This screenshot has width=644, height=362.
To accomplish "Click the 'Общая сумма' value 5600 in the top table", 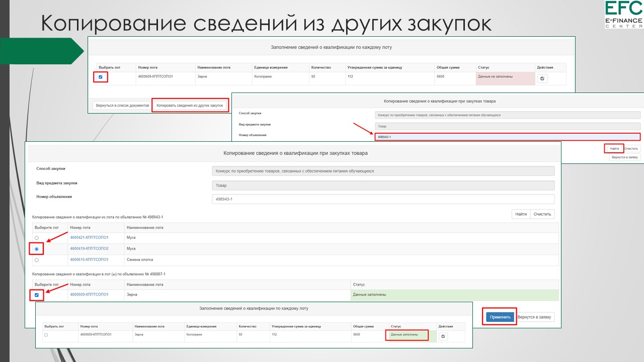I will pyautogui.click(x=440, y=76).
